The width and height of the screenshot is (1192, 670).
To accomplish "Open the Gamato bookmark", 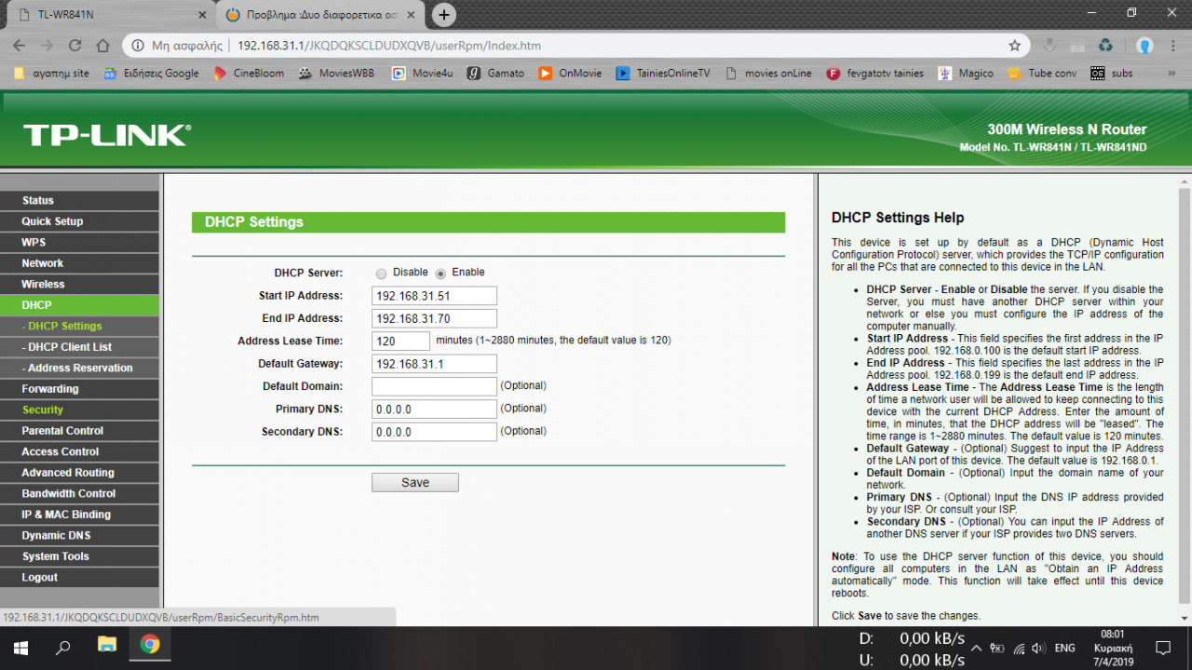I will (496, 73).
